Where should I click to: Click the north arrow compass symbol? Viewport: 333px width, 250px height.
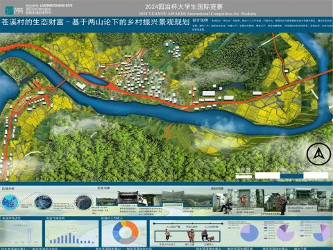pos(318,154)
